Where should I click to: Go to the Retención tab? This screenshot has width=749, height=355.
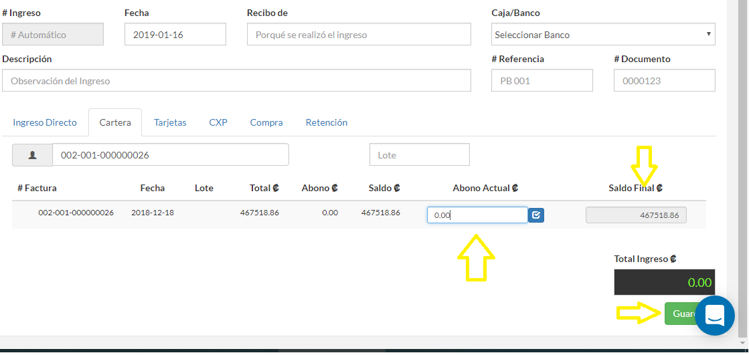coord(327,122)
